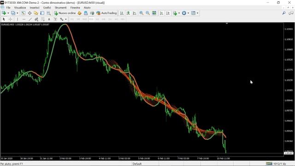Open the Strategy Tester magnifier icon
The width and height of the screenshot is (295, 166).
(x=49, y=13)
